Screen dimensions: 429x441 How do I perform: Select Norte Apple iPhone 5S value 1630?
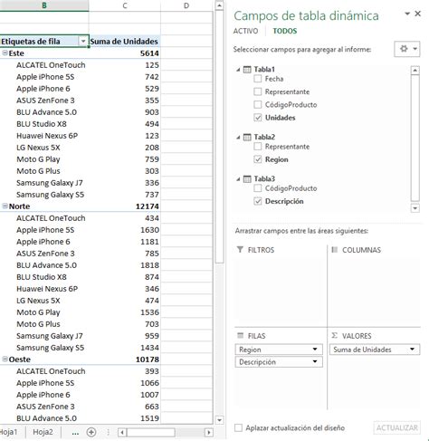(125, 230)
